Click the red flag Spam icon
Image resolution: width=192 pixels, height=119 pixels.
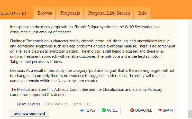160,110
